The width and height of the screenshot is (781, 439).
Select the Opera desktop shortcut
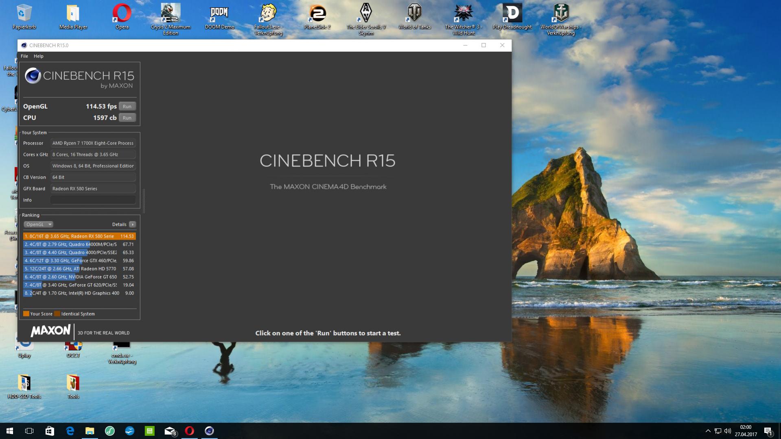(122, 17)
